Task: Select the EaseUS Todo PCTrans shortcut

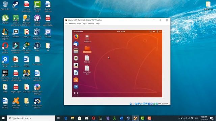Action: point(37,103)
